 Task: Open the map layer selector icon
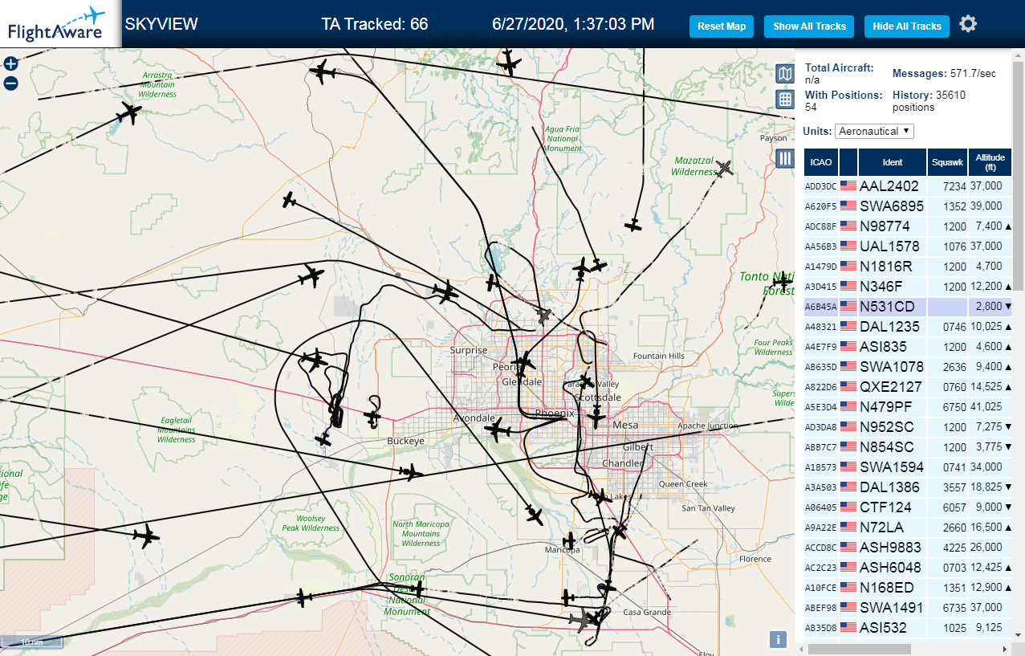785,75
